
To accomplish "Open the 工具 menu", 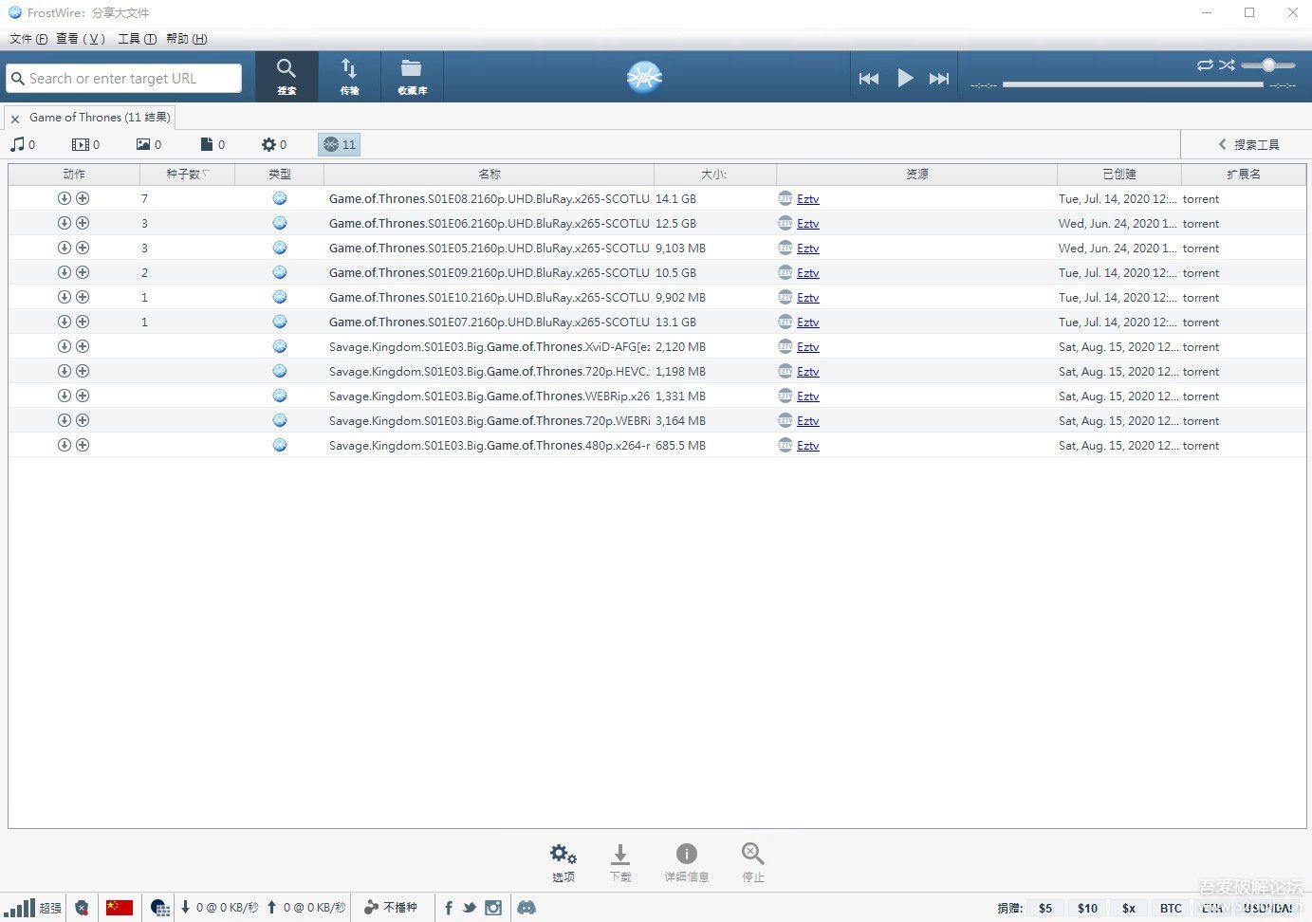I will click(x=137, y=39).
